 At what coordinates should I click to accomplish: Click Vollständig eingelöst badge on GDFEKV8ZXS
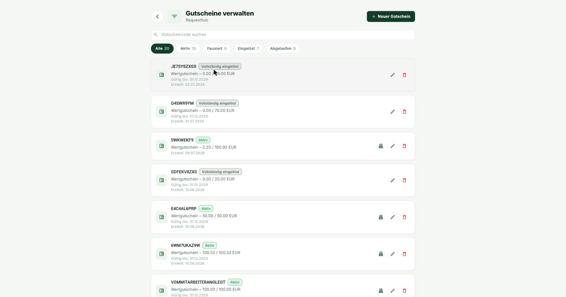[221, 172]
